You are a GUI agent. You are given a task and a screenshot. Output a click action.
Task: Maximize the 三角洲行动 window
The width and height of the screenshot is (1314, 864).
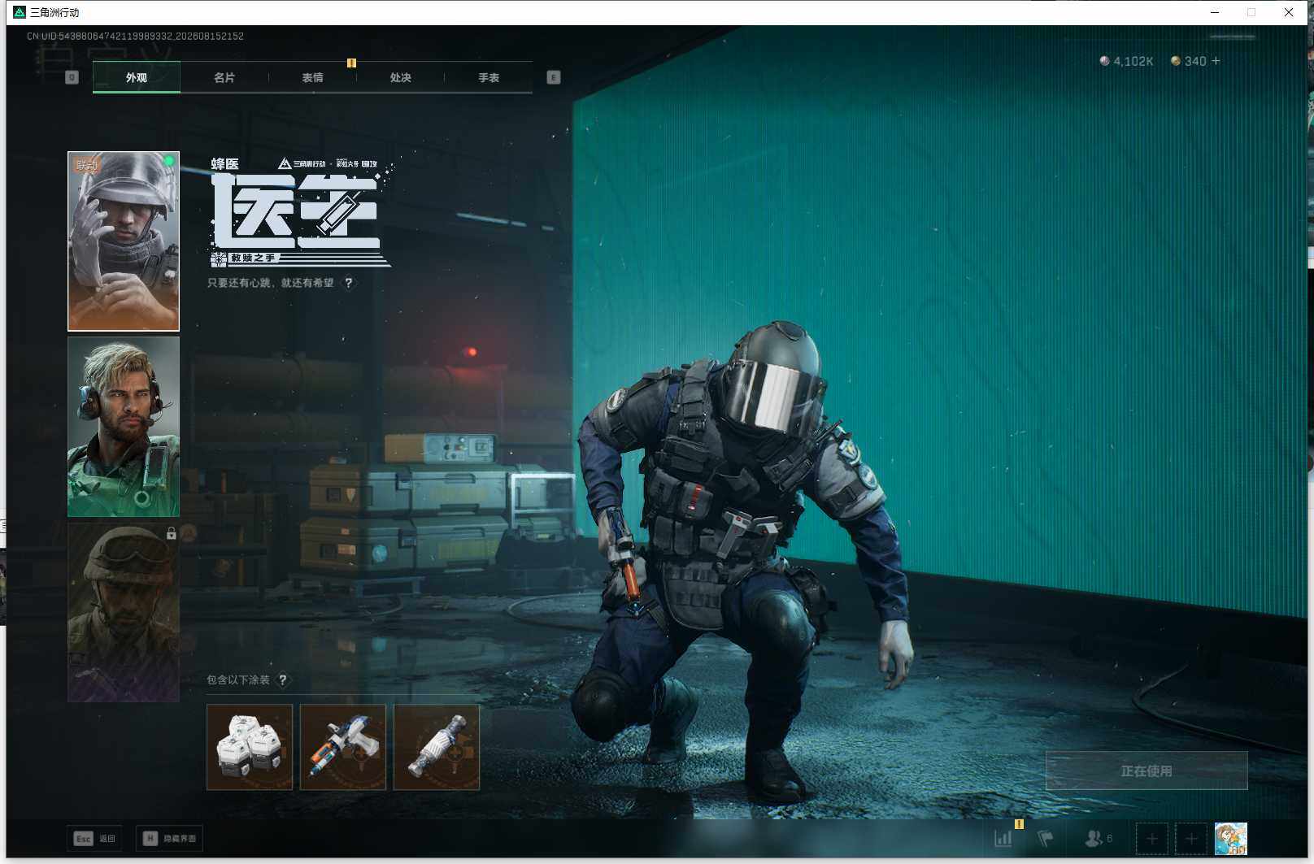1251,12
